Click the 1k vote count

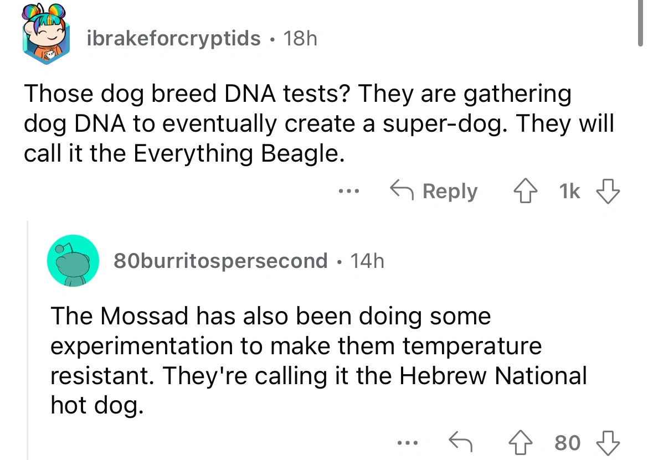pos(570,192)
